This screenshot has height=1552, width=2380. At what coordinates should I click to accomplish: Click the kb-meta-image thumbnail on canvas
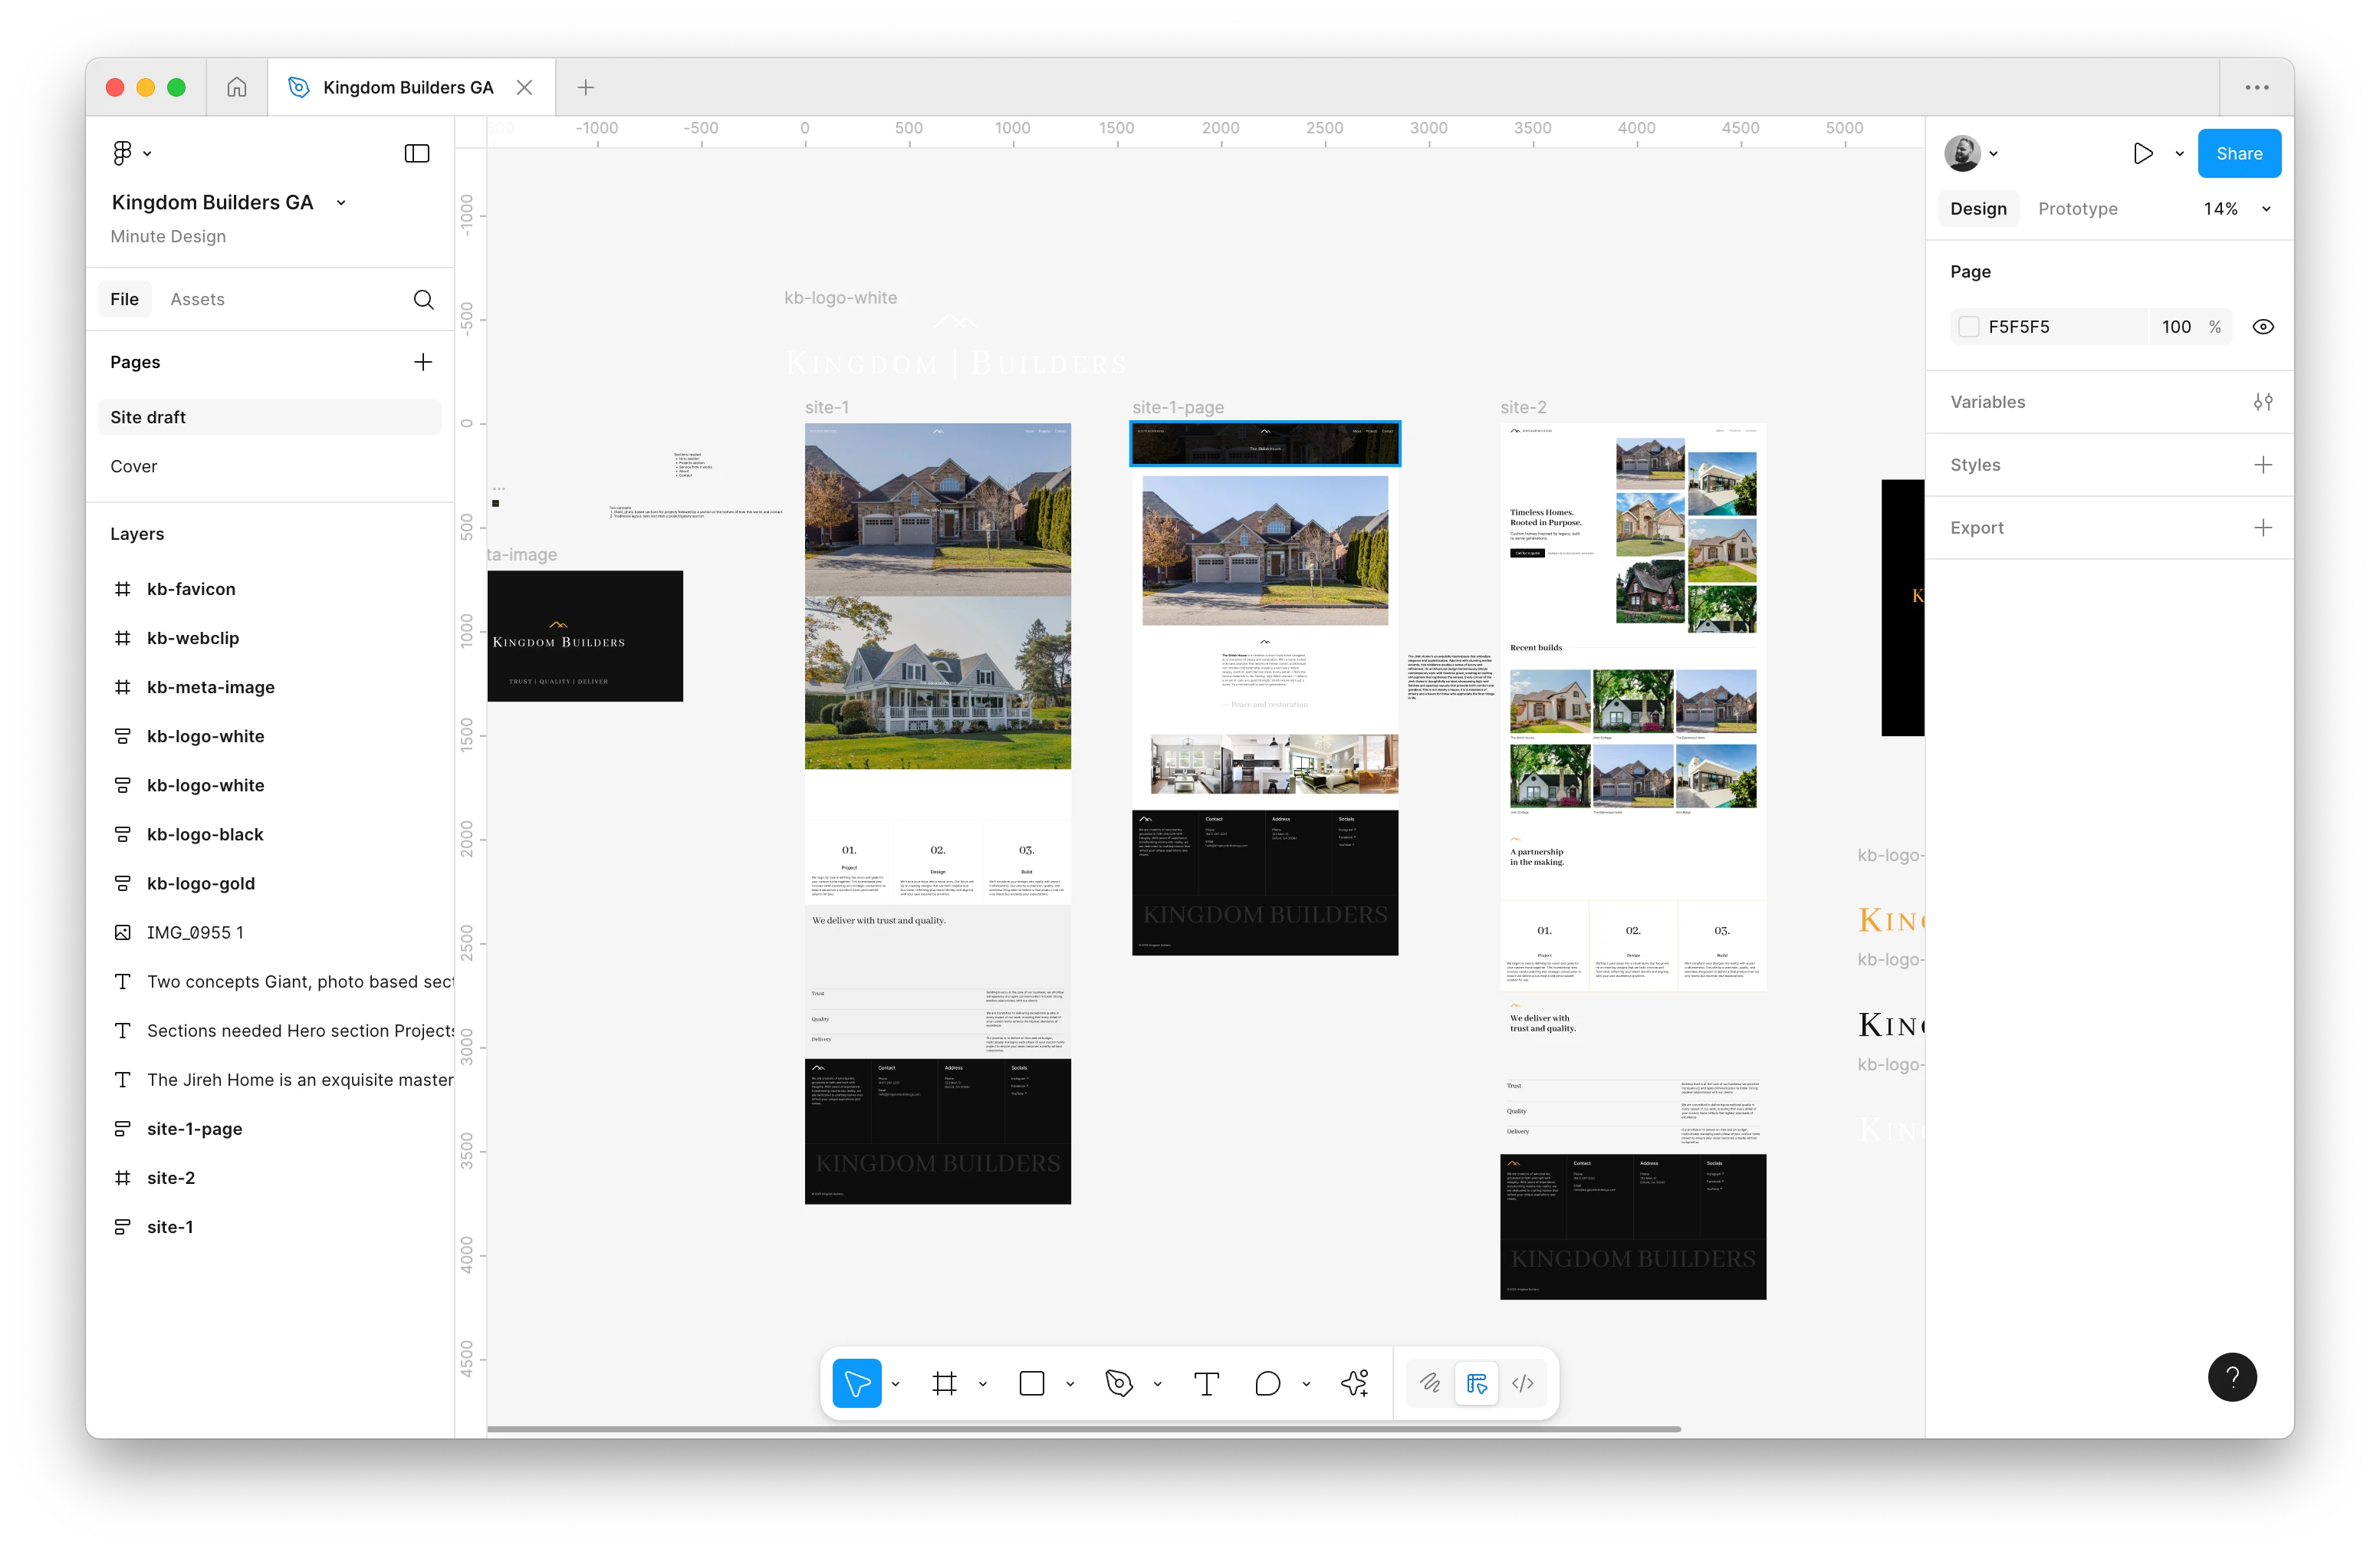(585, 636)
